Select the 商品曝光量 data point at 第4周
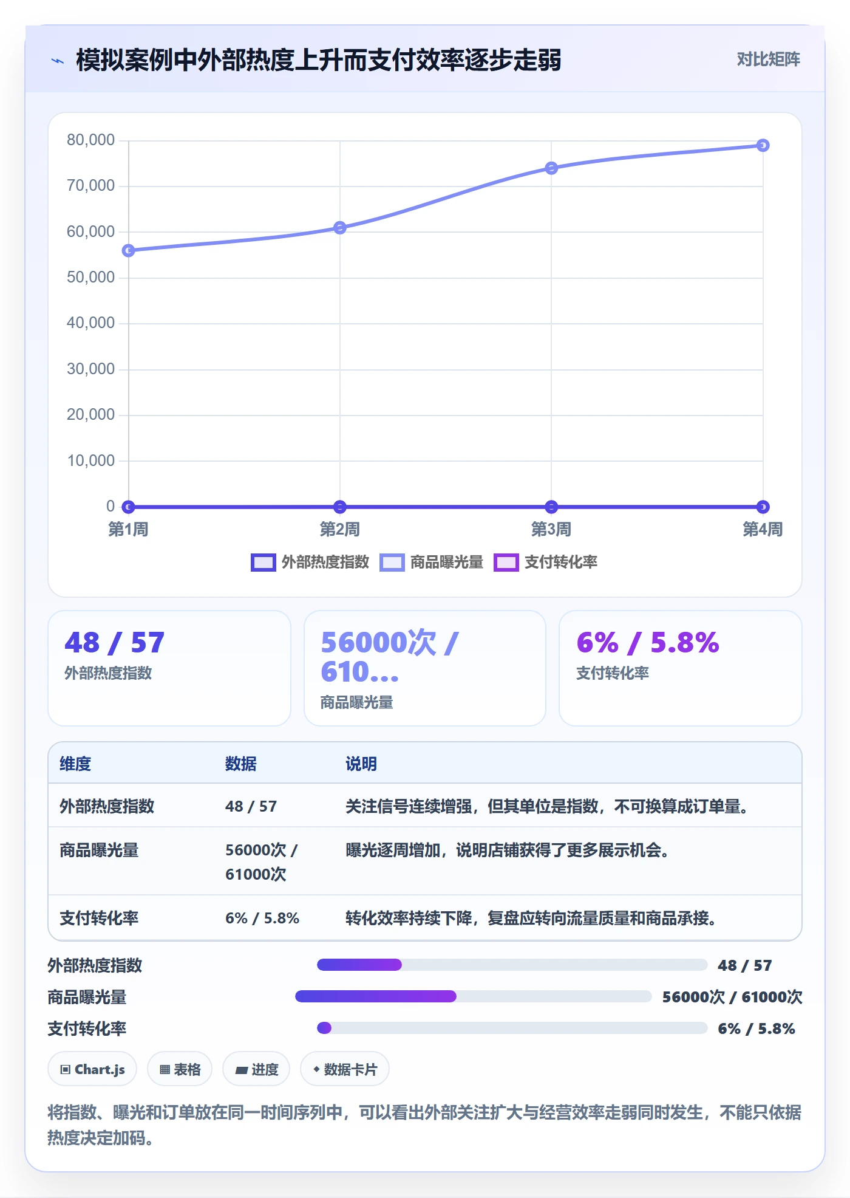The height and width of the screenshot is (1198, 850). pos(763,145)
